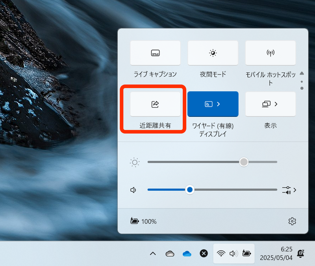Click the volume speaker icon
Image resolution: width=315 pixels, height=266 pixels.
pos(133,190)
